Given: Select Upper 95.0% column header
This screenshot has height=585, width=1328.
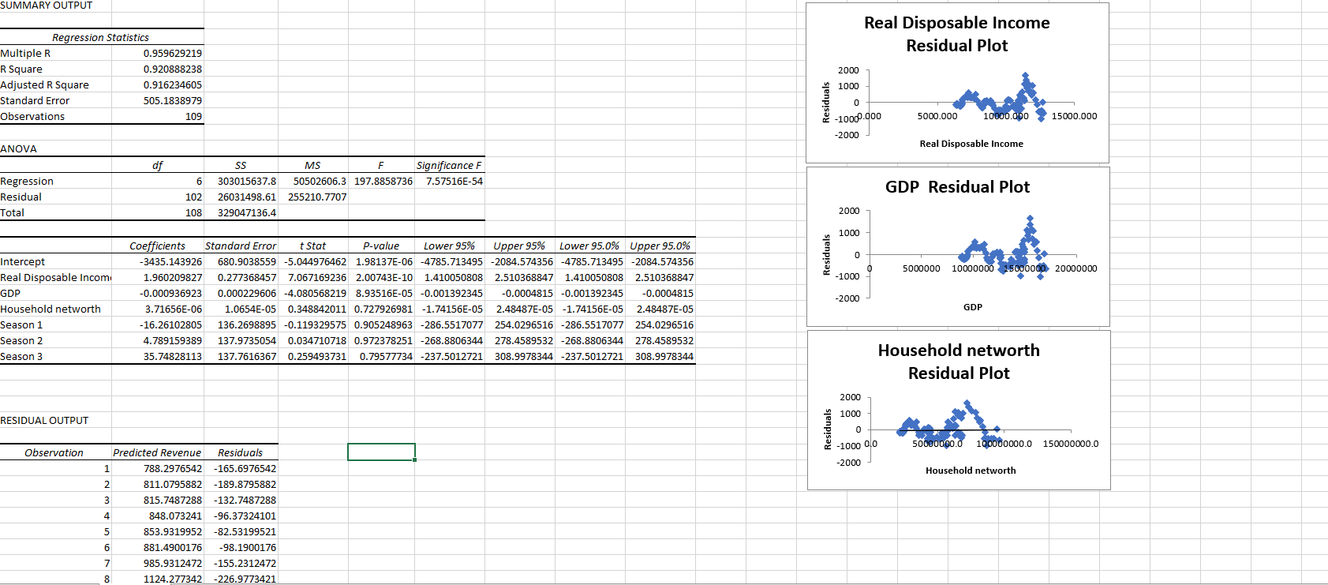Looking at the screenshot, I should pyautogui.click(x=660, y=246).
